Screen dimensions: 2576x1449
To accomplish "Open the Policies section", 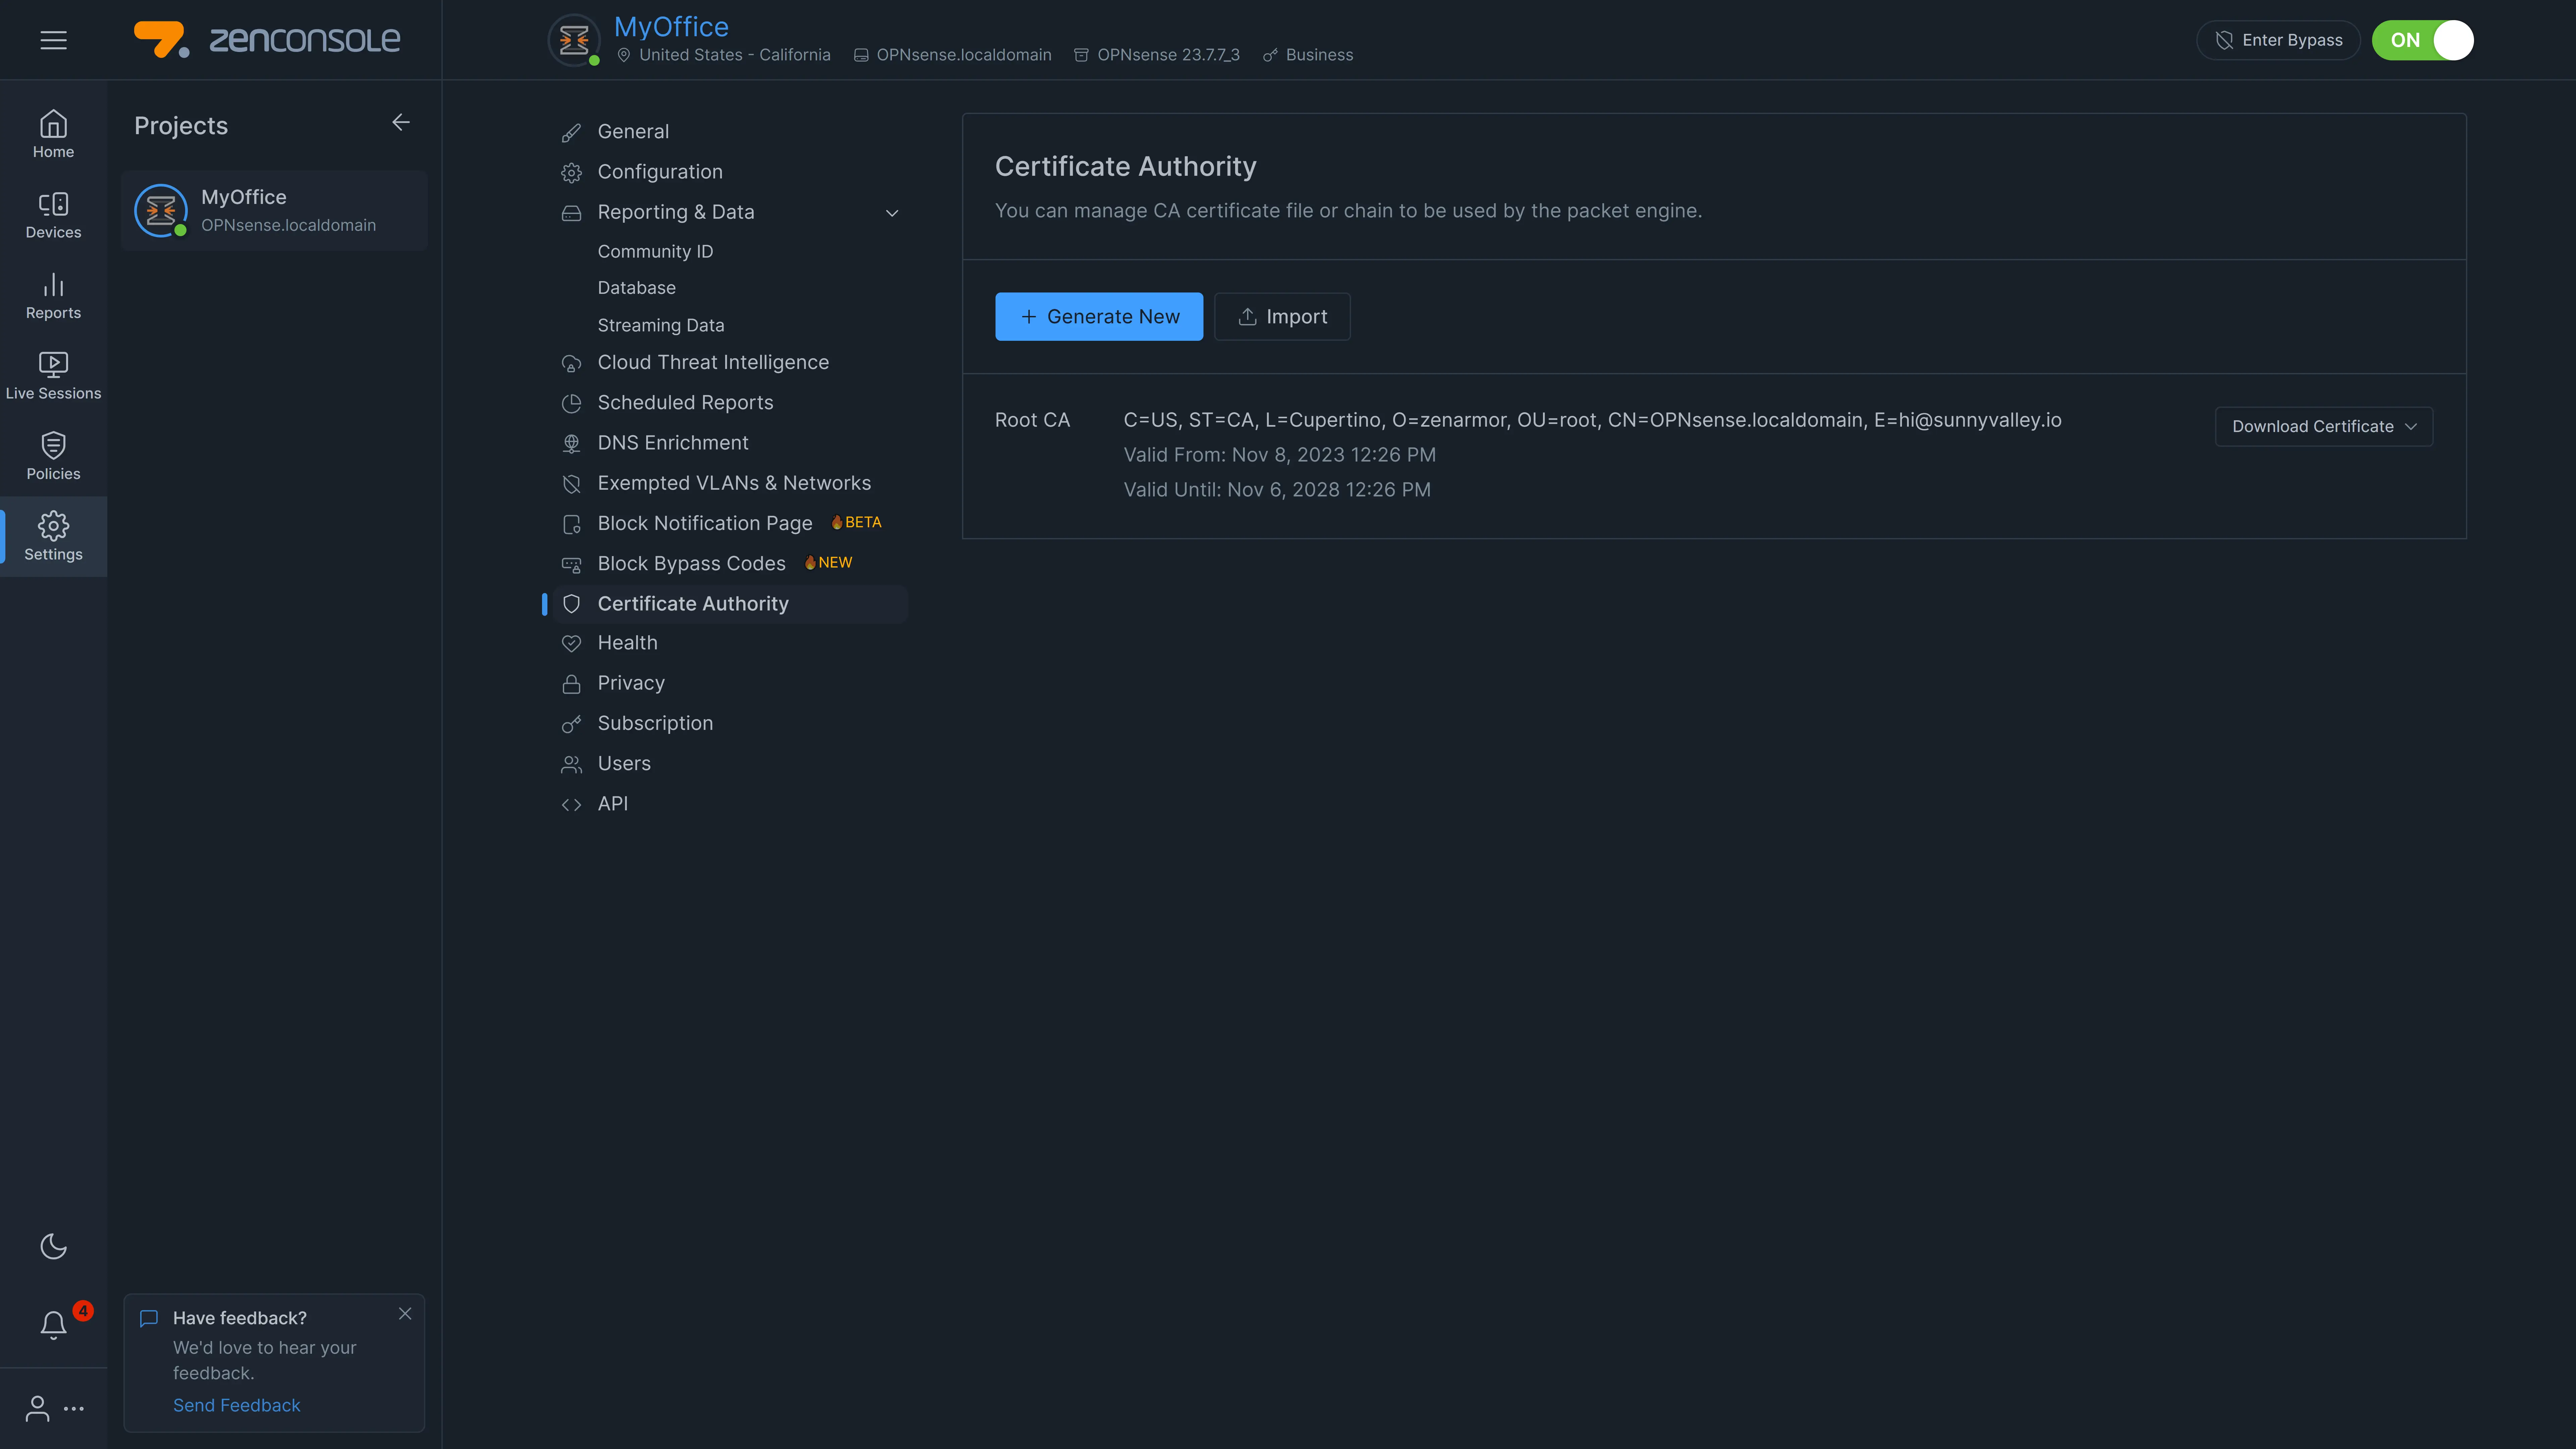I will (53, 457).
